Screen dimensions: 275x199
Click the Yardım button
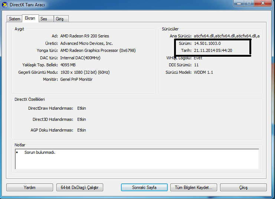tap(30, 188)
